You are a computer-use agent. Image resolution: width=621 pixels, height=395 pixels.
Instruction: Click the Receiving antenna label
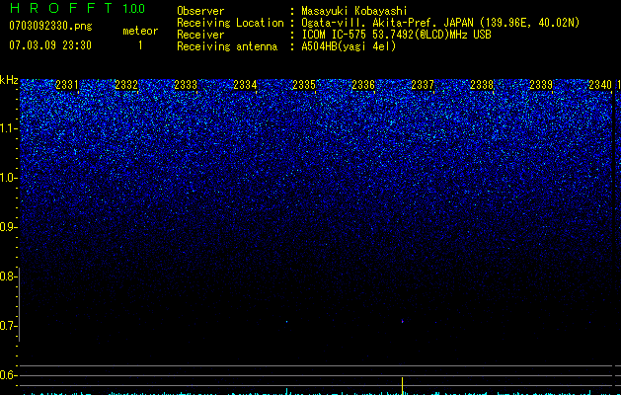click(227, 46)
